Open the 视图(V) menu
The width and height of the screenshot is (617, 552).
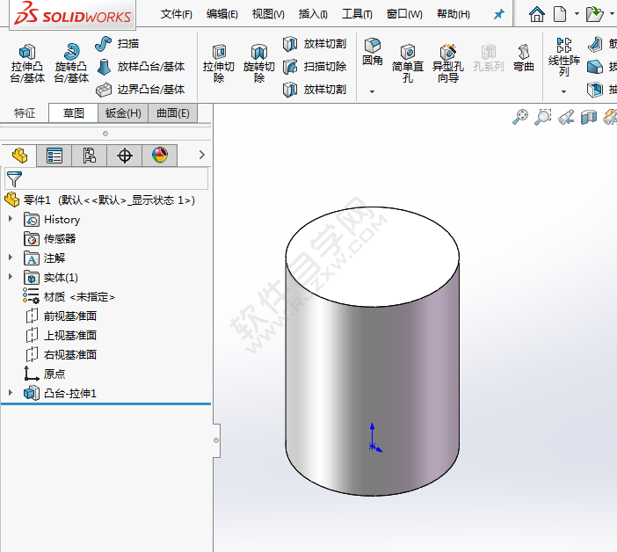tap(268, 15)
